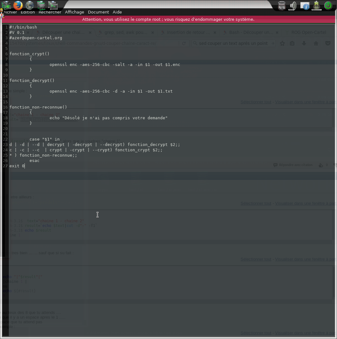
Task: Close the 'grep, sed, awk pou...' Firefox tab
Action: 153,33
